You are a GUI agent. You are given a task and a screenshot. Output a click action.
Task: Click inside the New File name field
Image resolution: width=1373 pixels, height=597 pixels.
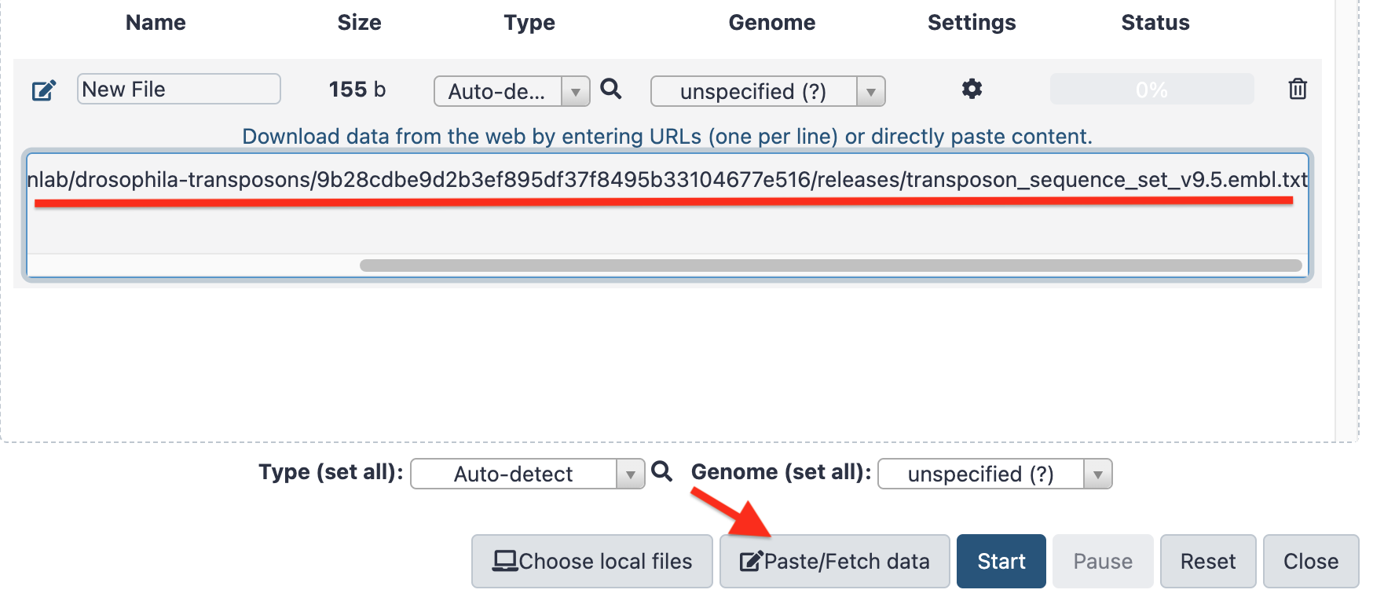tap(178, 89)
